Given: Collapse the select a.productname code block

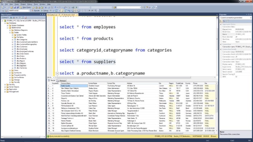Looking at the screenshot, I should tap(57, 74).
